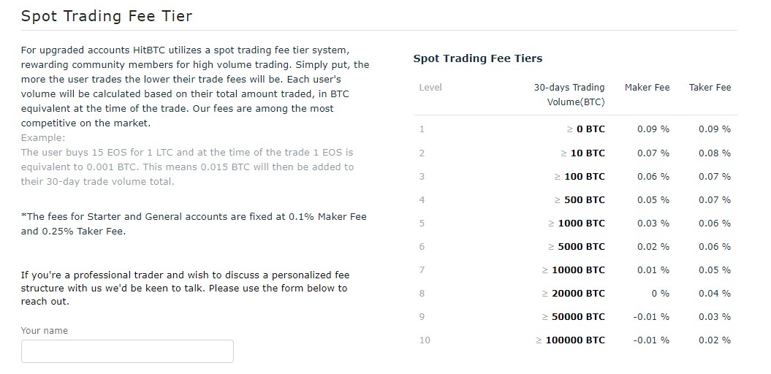Screen dimensions: 771x374
Task: Select the ≥ 1000 BTC tier
Action: pos(575,223)
